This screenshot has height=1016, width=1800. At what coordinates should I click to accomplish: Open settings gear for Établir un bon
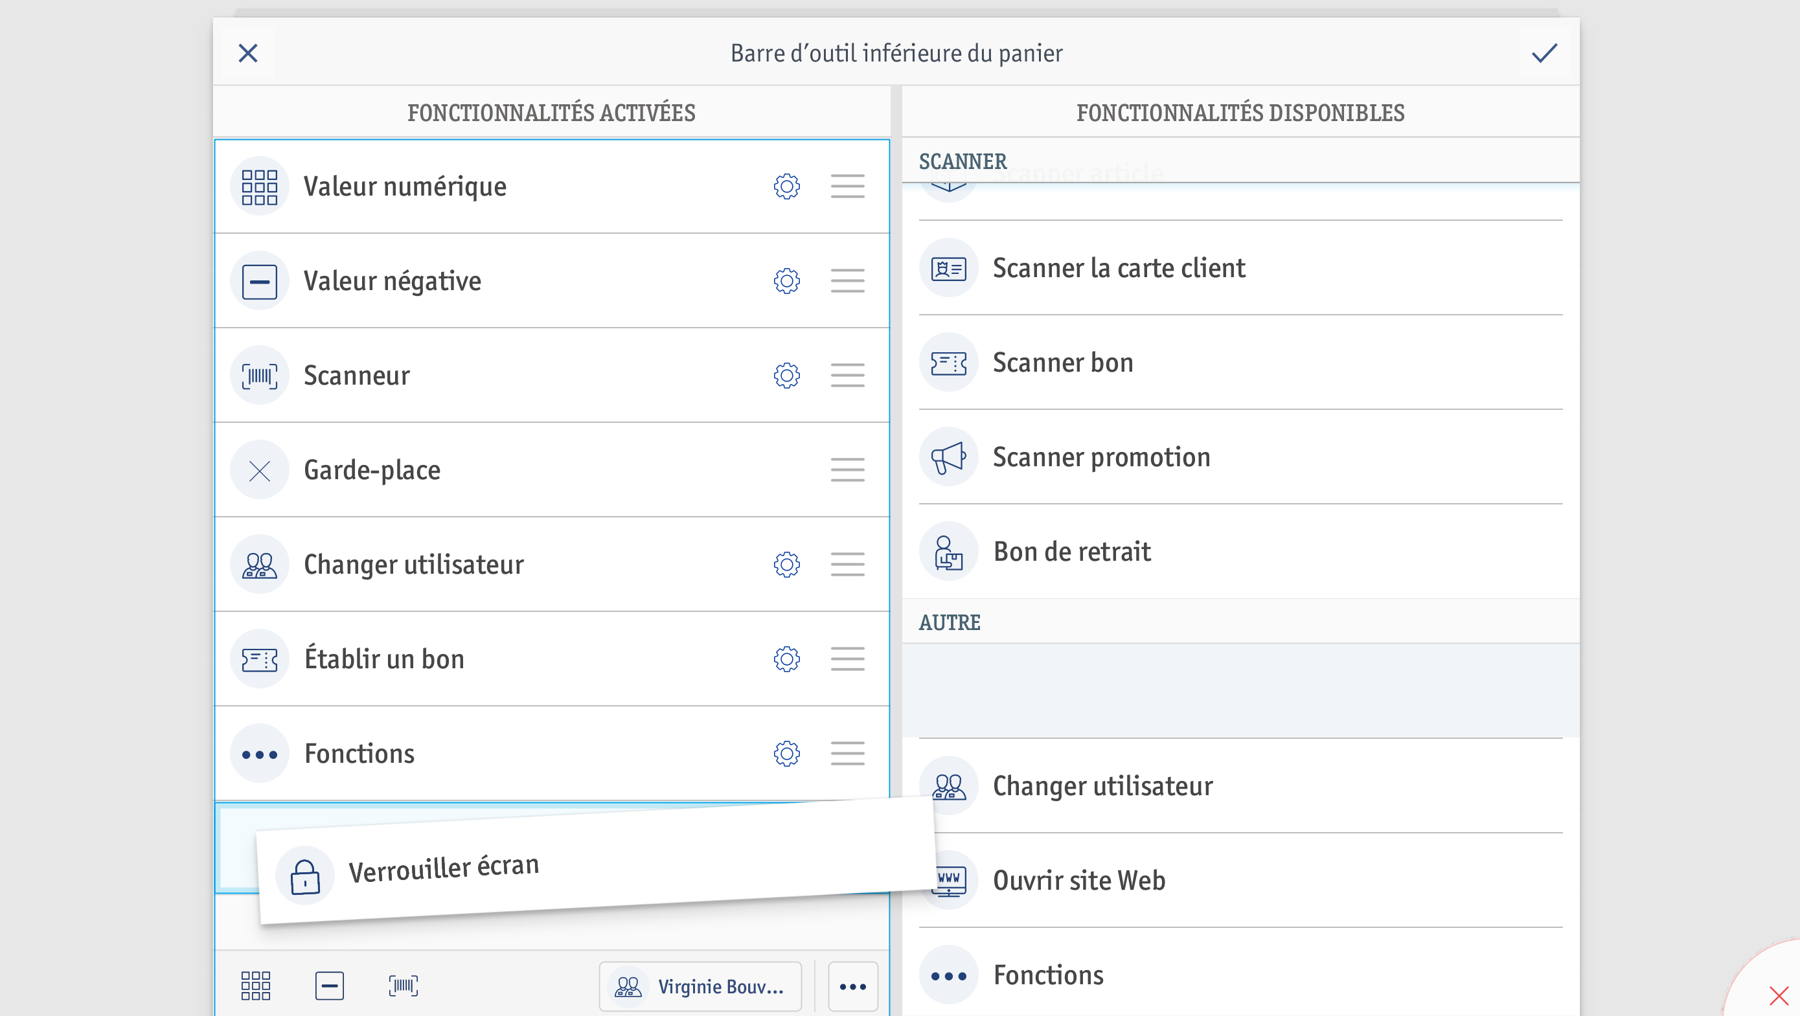pos(787,659)
